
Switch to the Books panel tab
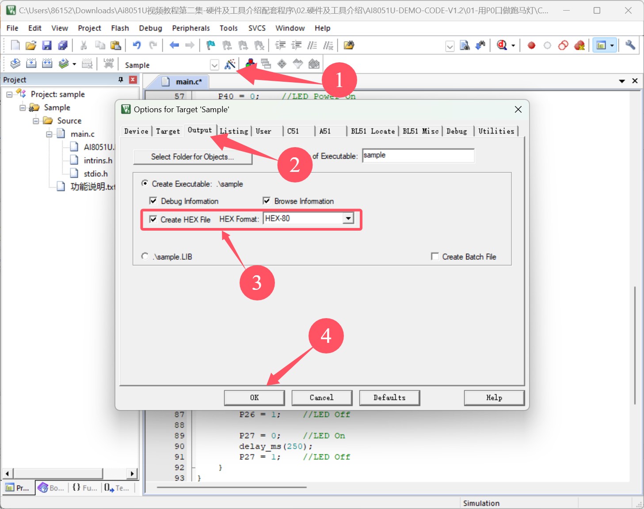(52, 488)
